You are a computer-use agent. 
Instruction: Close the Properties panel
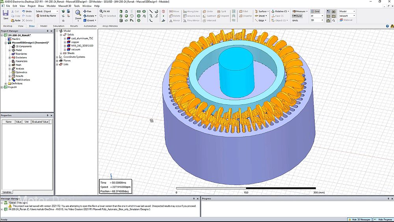[x=52, y=116]
